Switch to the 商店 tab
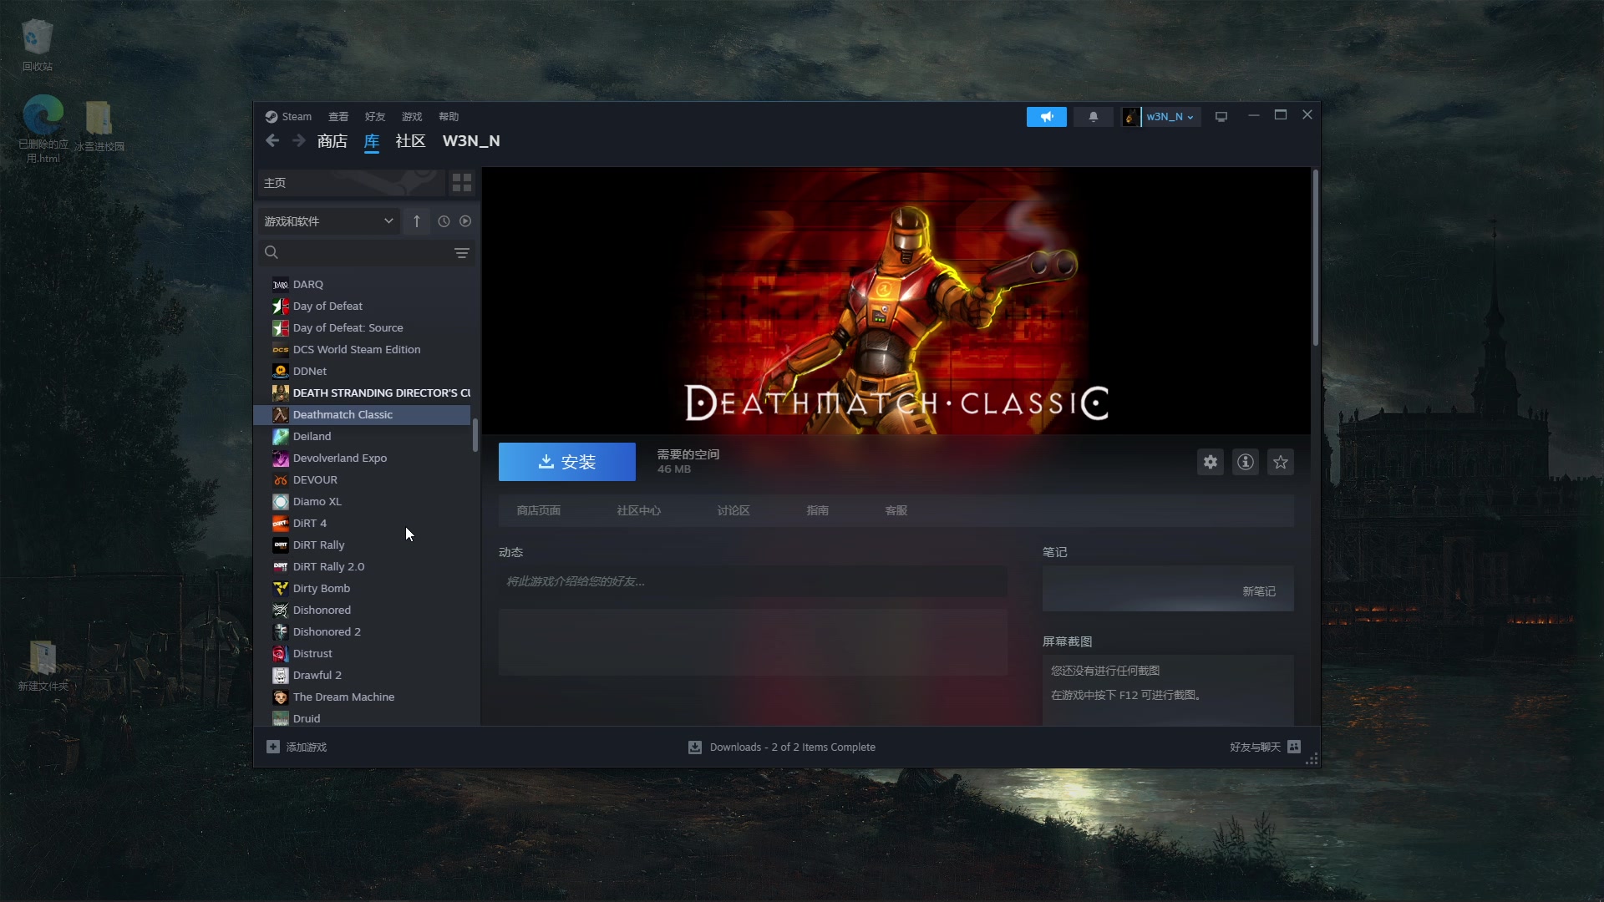This screenshot has width=1604, height=902. [x=332, y=141]
